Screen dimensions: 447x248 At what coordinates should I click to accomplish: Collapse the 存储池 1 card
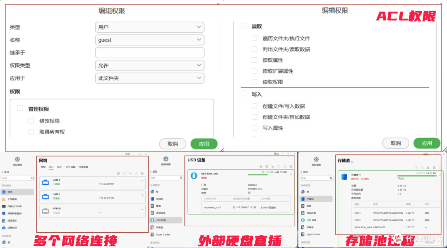440,175
